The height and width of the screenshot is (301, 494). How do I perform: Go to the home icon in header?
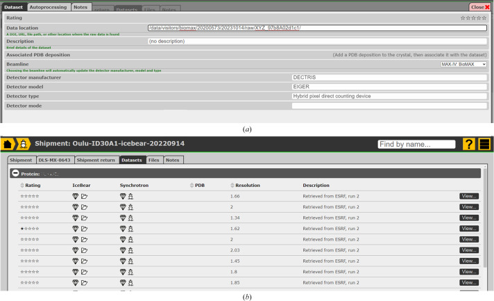coord(8,144)
